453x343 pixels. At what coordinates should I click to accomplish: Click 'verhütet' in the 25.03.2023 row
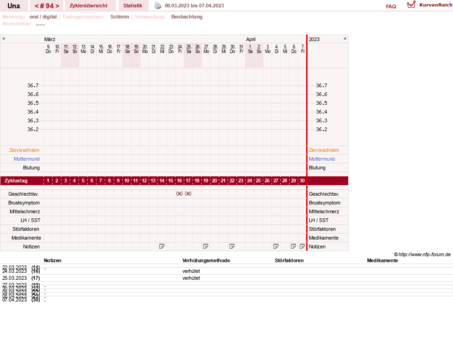pos(191,278)
